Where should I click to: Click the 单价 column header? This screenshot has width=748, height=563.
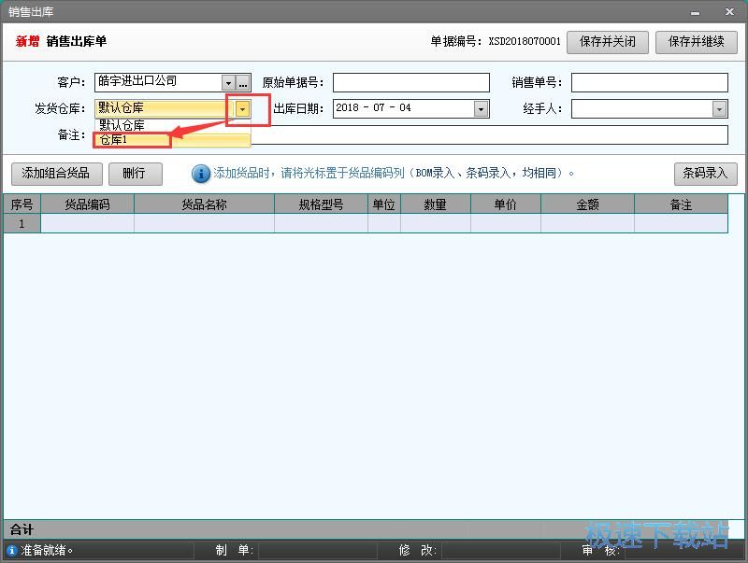pos(506,204)
